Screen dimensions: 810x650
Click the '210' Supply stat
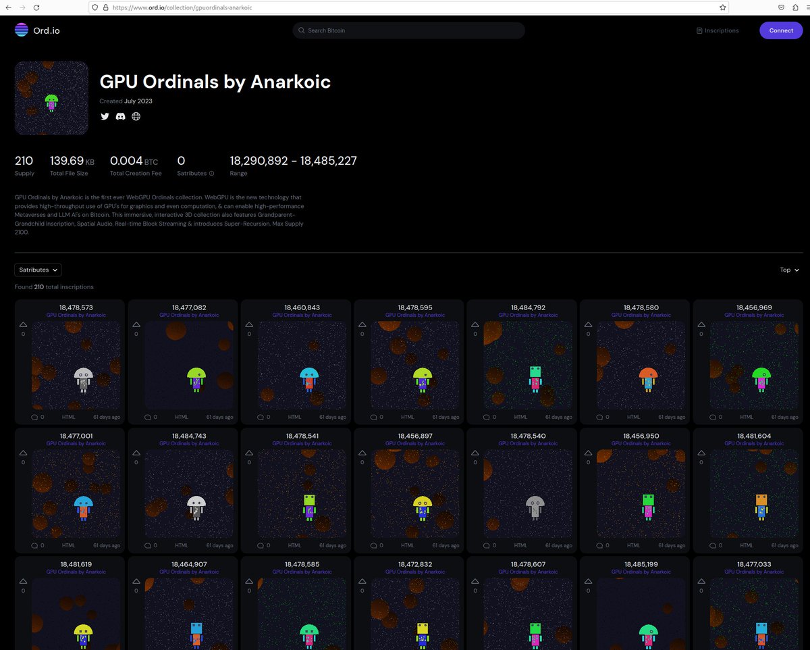pos(24,161)
